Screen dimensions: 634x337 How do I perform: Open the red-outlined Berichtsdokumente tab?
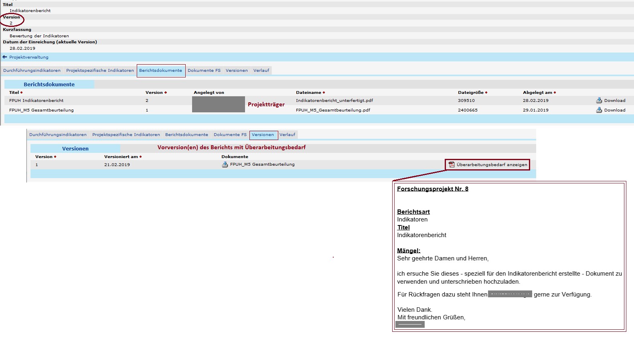tap(160, 71)
